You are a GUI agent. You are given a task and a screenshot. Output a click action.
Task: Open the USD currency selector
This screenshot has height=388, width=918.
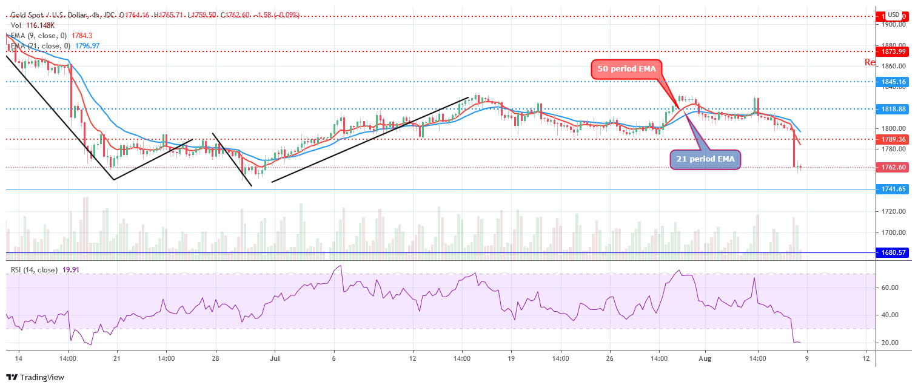pyautogui.click(x=893, y=15)
